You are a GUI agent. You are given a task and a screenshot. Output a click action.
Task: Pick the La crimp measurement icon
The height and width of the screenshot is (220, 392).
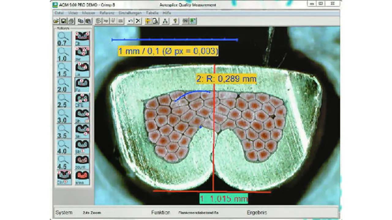82,69
